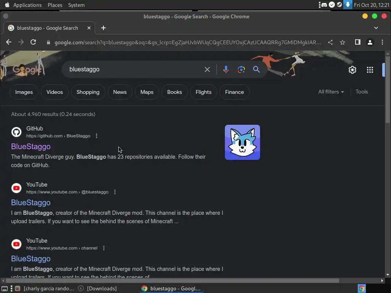Viewport: 391px width, 293px height.
Task: Open the Chrome profile avatar
Action: click(x=370, y=42)
